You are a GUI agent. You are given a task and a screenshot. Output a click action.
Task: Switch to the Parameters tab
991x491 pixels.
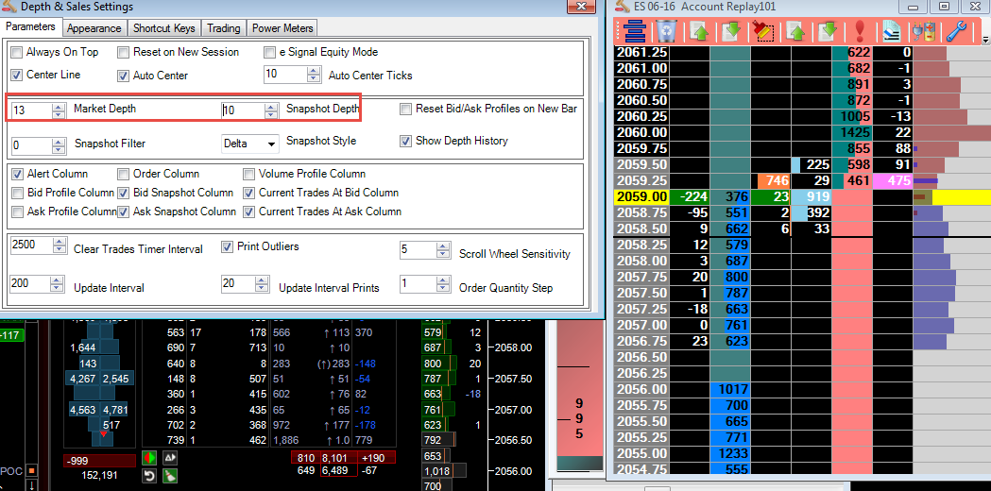pos(31,27)
